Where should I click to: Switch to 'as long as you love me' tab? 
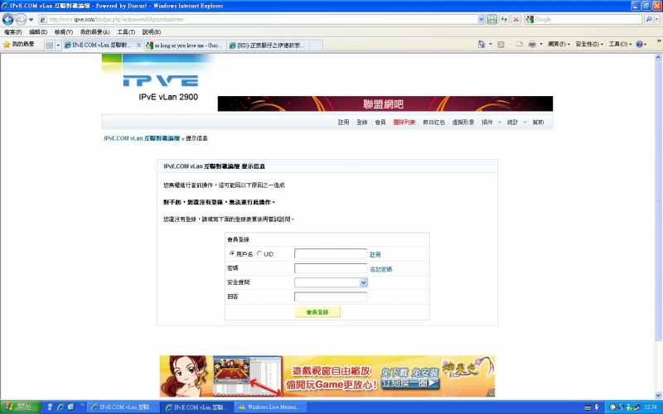pyautogui.click(x=186, y=46)
